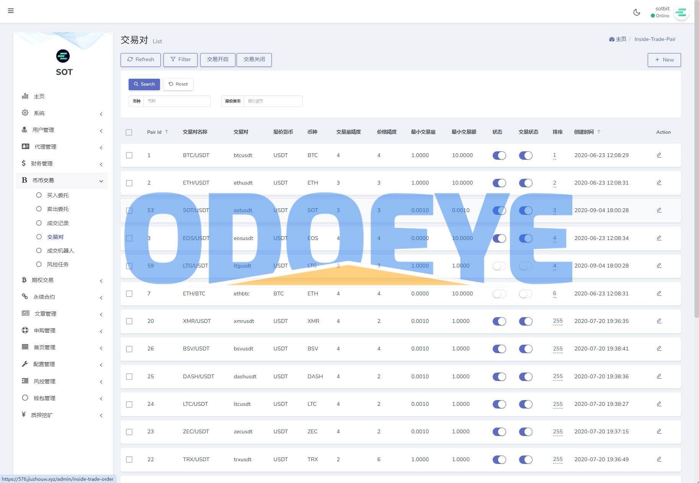Edit the TRX/USDT row pencil icon

(x=659, y=459)
